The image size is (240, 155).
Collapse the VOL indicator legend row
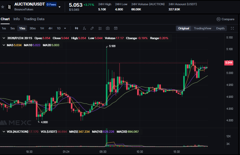[4, 132]
